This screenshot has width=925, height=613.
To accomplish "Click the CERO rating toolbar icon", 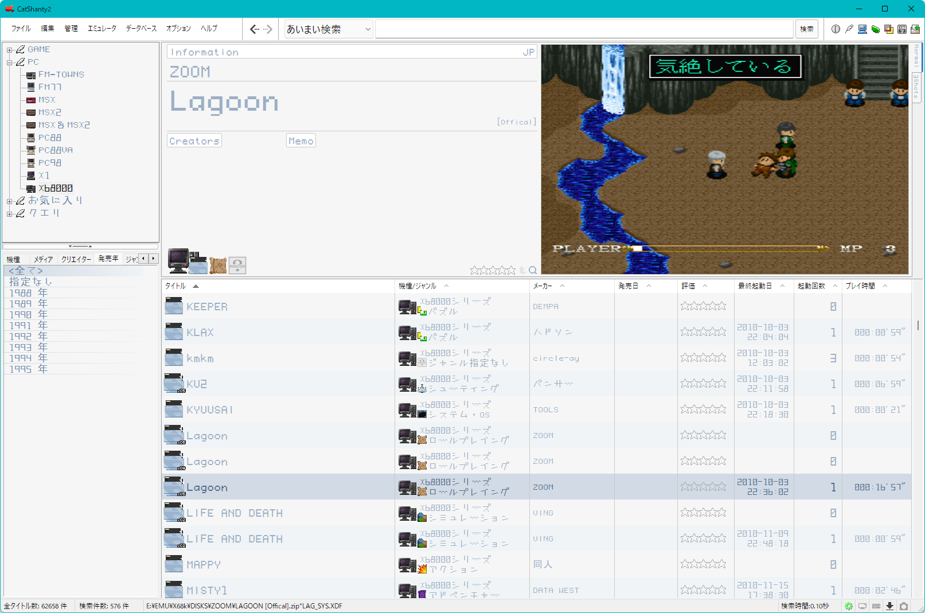I will (901, 29).
